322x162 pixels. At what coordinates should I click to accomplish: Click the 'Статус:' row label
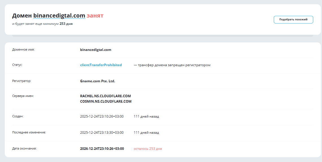coord(17,65)
